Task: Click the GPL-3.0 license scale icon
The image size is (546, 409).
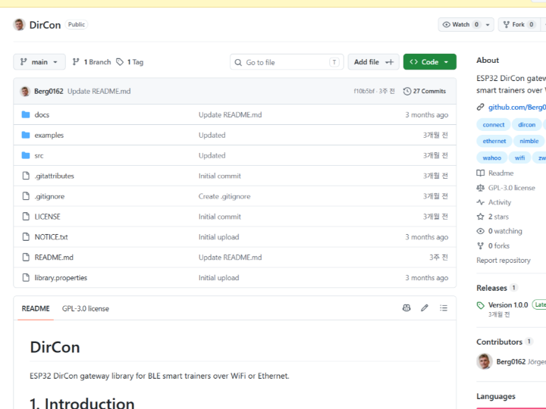Action: click(x=481, y=188)
